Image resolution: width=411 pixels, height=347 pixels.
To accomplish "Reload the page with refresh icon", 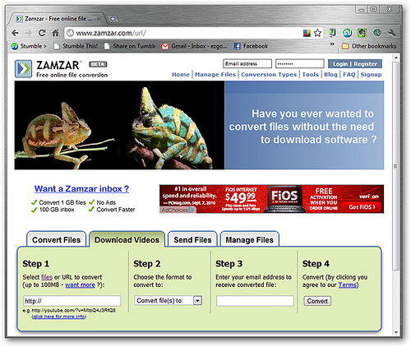I will 42,33.
